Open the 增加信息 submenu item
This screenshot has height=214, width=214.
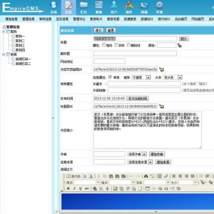11,19
